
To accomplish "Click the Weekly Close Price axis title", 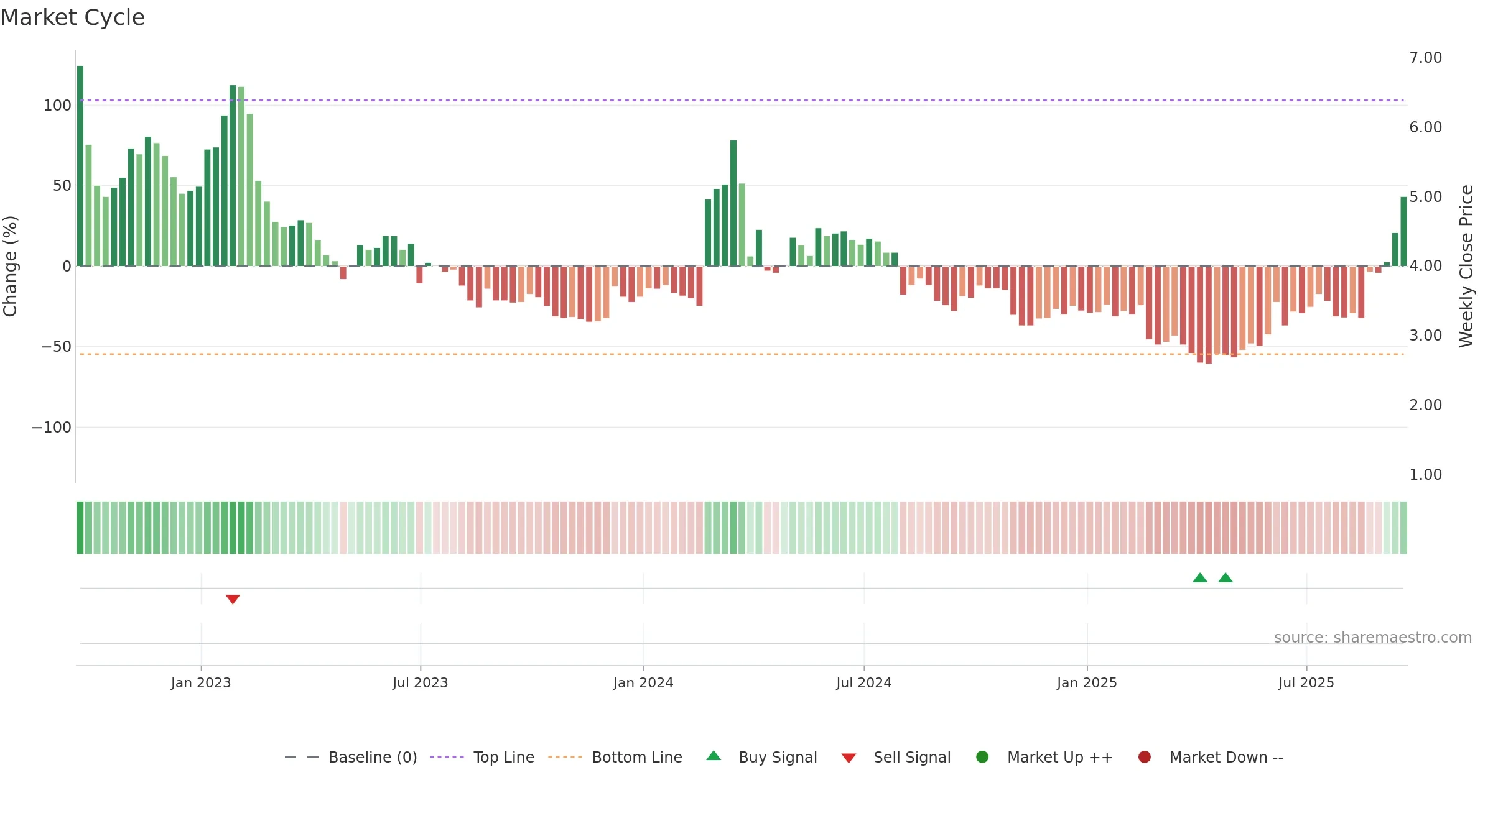I will coord(1466,266).
